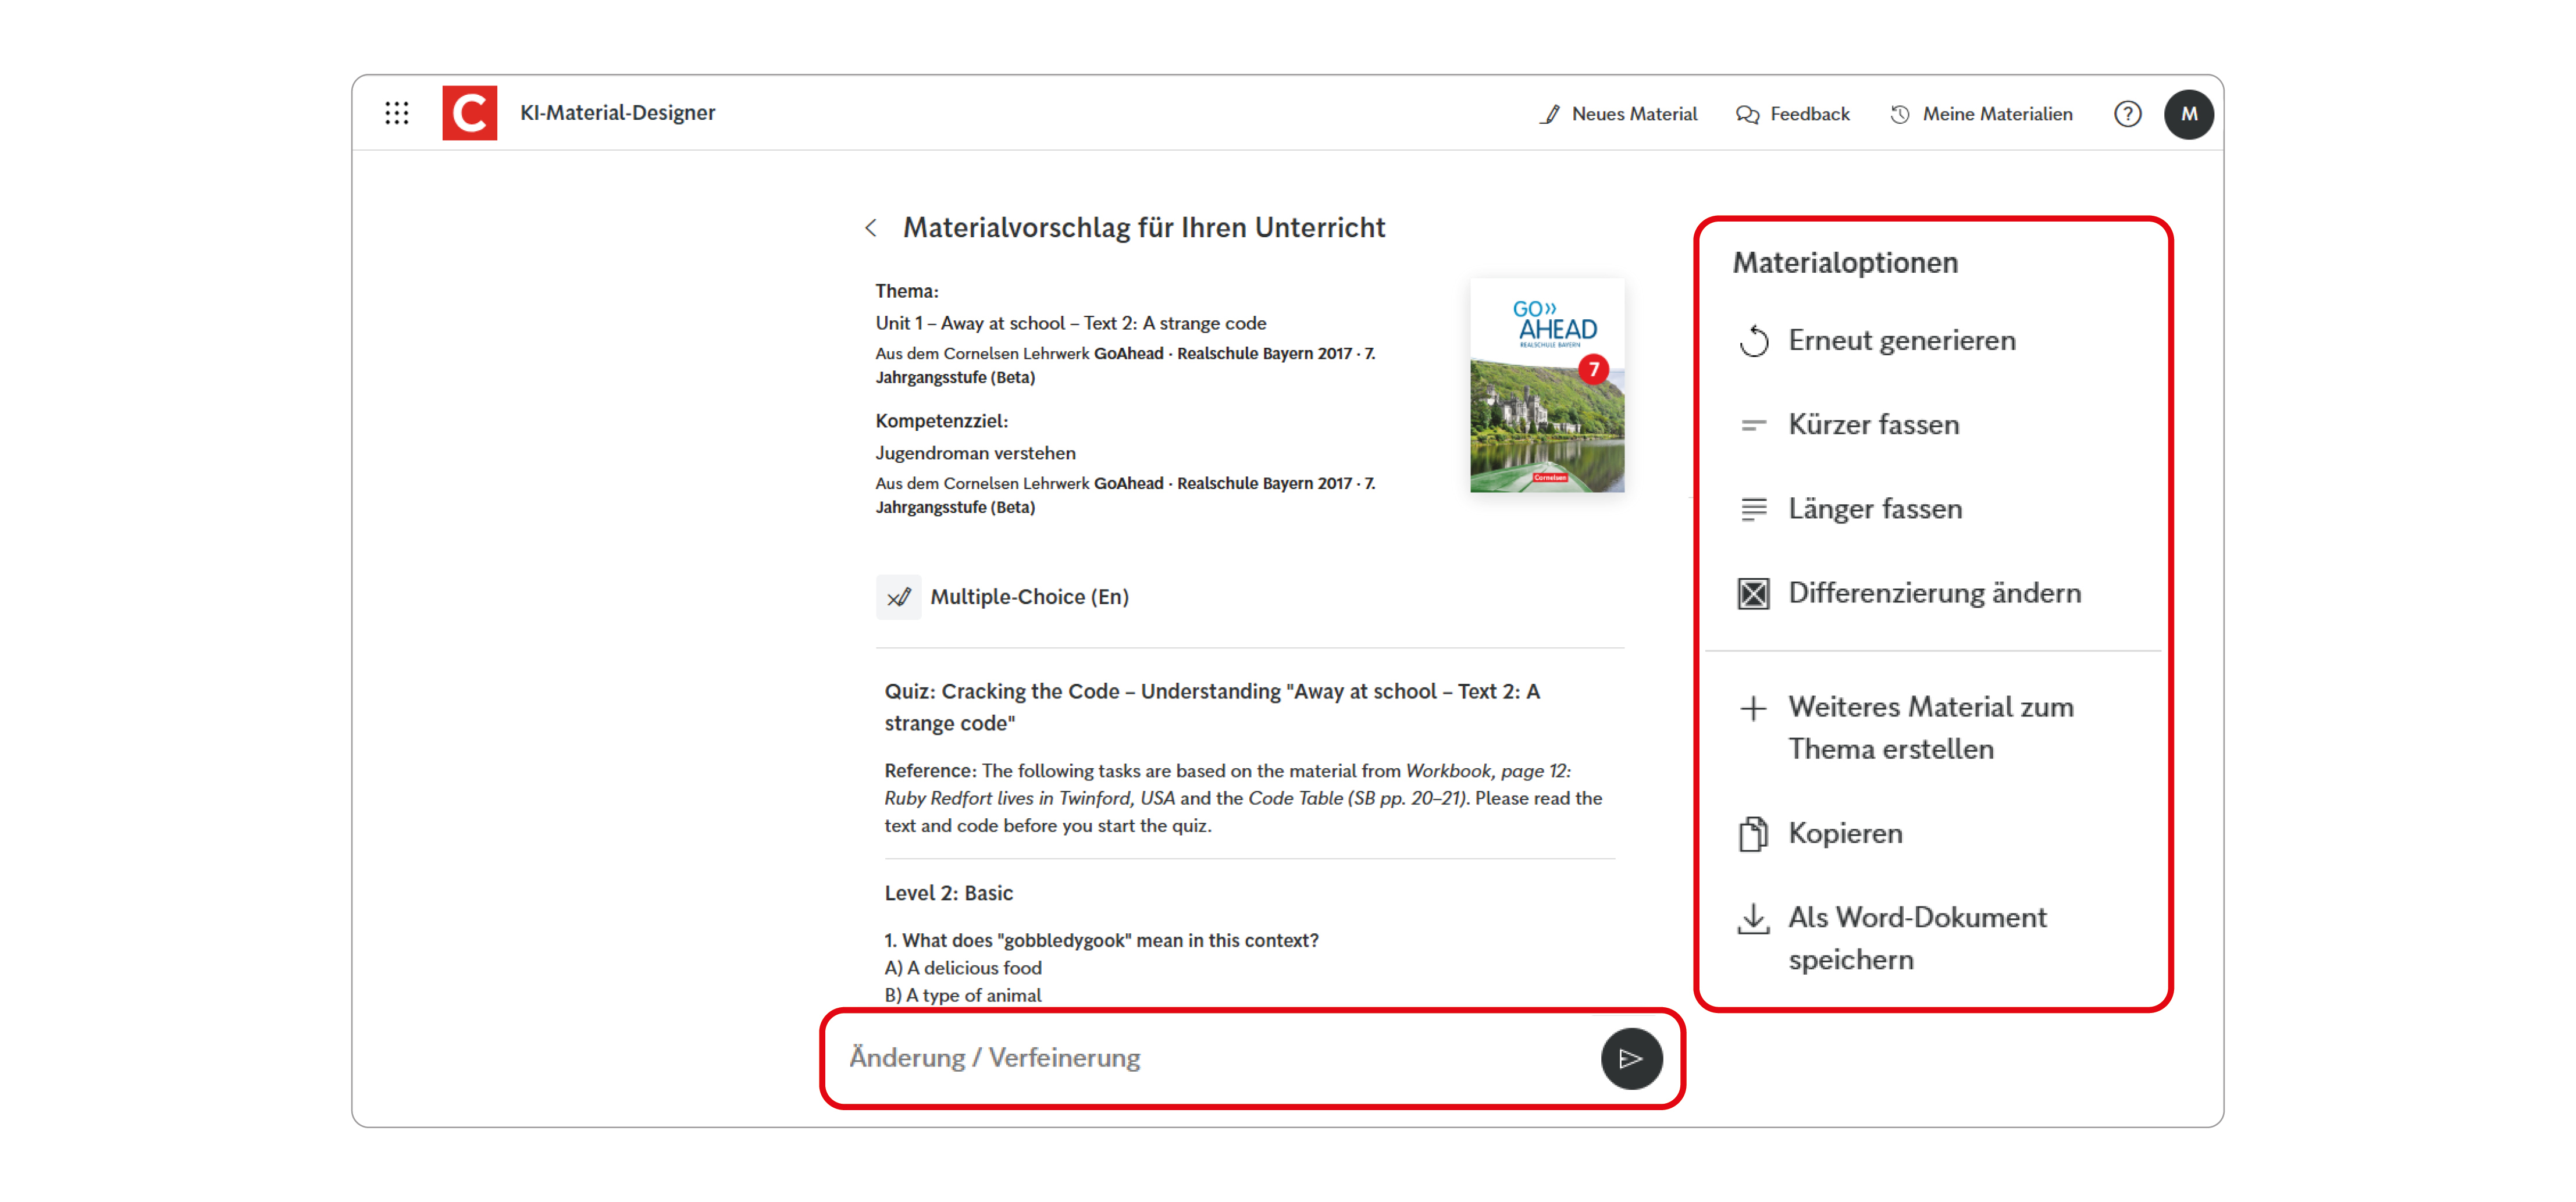Image resolution: width=2576 pixels, height=1202 pixels.
Task: Click the Kopieren copy icon
Action: [1755, 832]
